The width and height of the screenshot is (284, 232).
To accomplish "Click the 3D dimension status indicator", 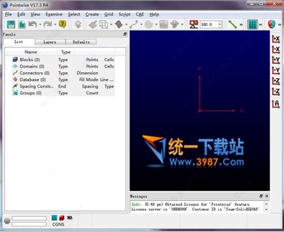I will pyautogui.click(x=69, y=218).
